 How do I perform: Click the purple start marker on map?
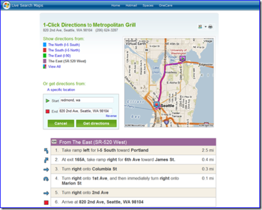click(x=182, y=59)
